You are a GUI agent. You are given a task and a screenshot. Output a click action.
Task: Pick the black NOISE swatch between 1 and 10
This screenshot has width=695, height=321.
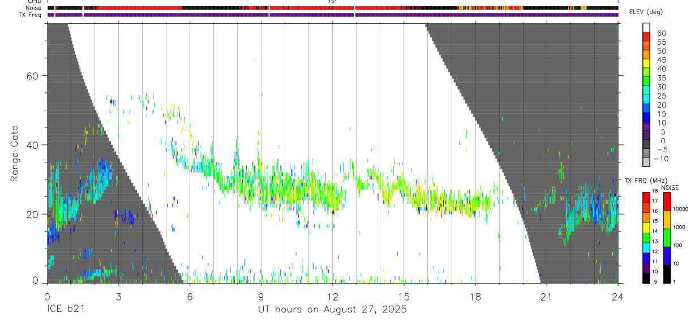click(x=667, y=273)
